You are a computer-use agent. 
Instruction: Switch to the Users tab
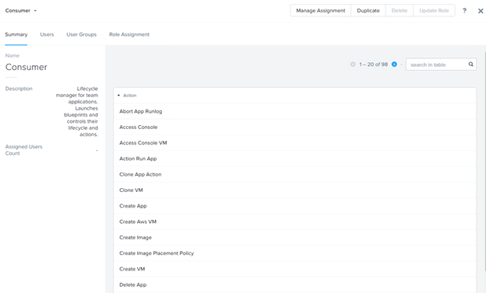tap(47, 34)
